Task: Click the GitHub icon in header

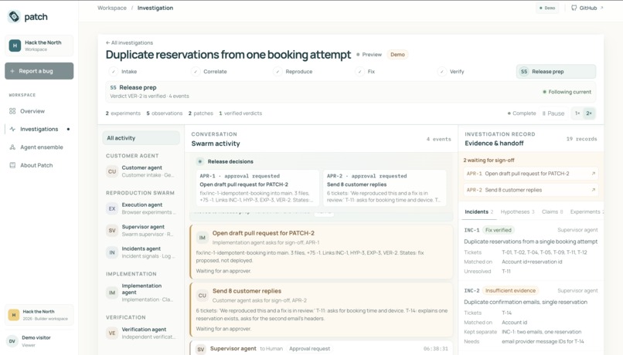Action: tap(574, 8)
